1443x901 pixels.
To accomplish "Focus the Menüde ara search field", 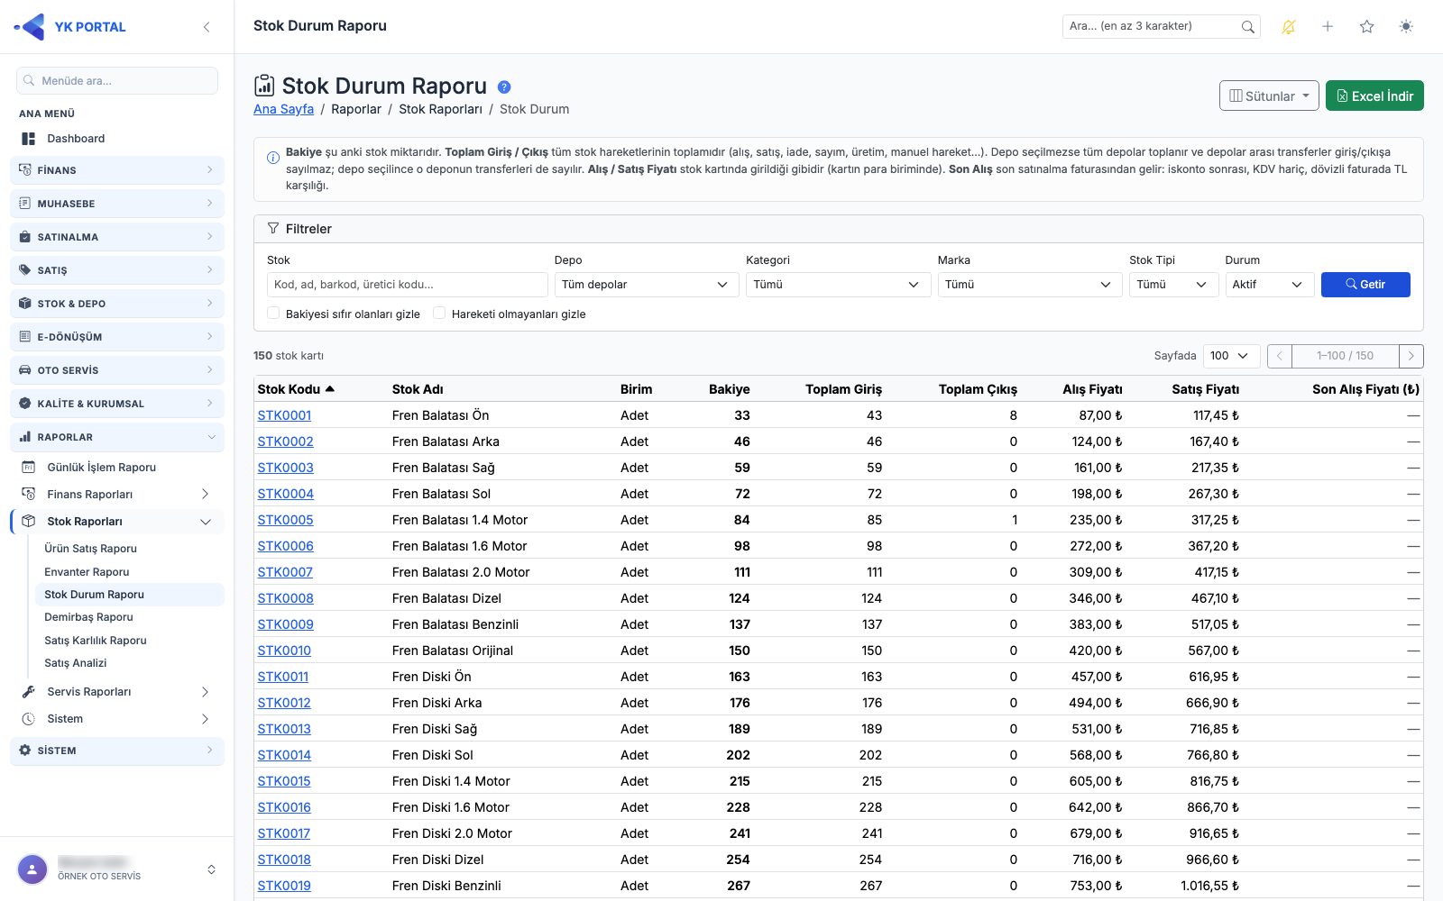I will [117, 81].
